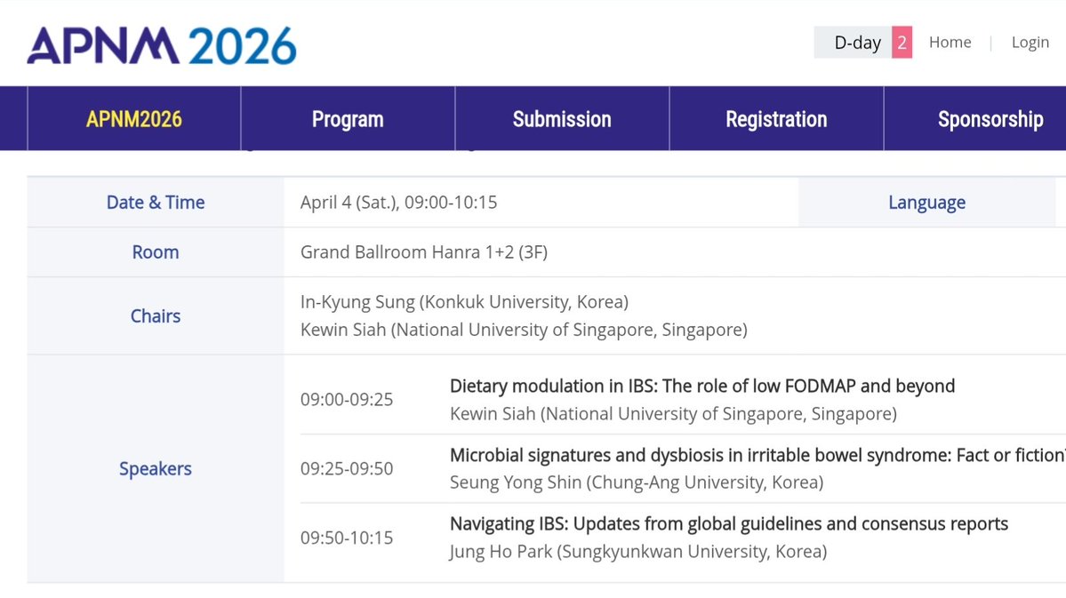
Task: Click speaker Jung Ho Park
Action: pyautogui.click(x=501, y=551)
